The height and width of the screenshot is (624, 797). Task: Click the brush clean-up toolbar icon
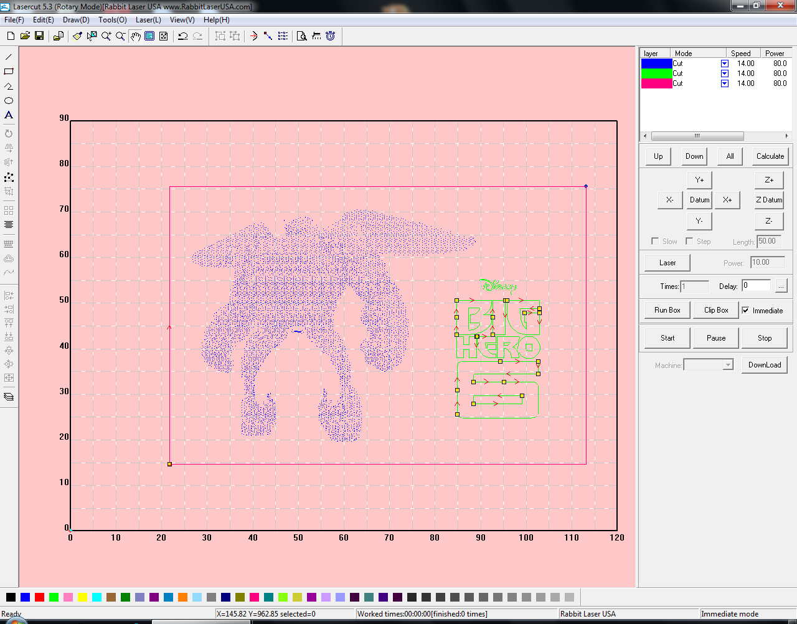point(78,36)
